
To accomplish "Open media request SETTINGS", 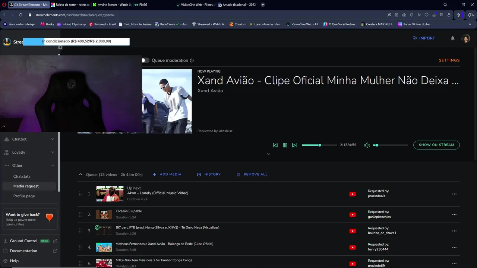I will (449, 60).
